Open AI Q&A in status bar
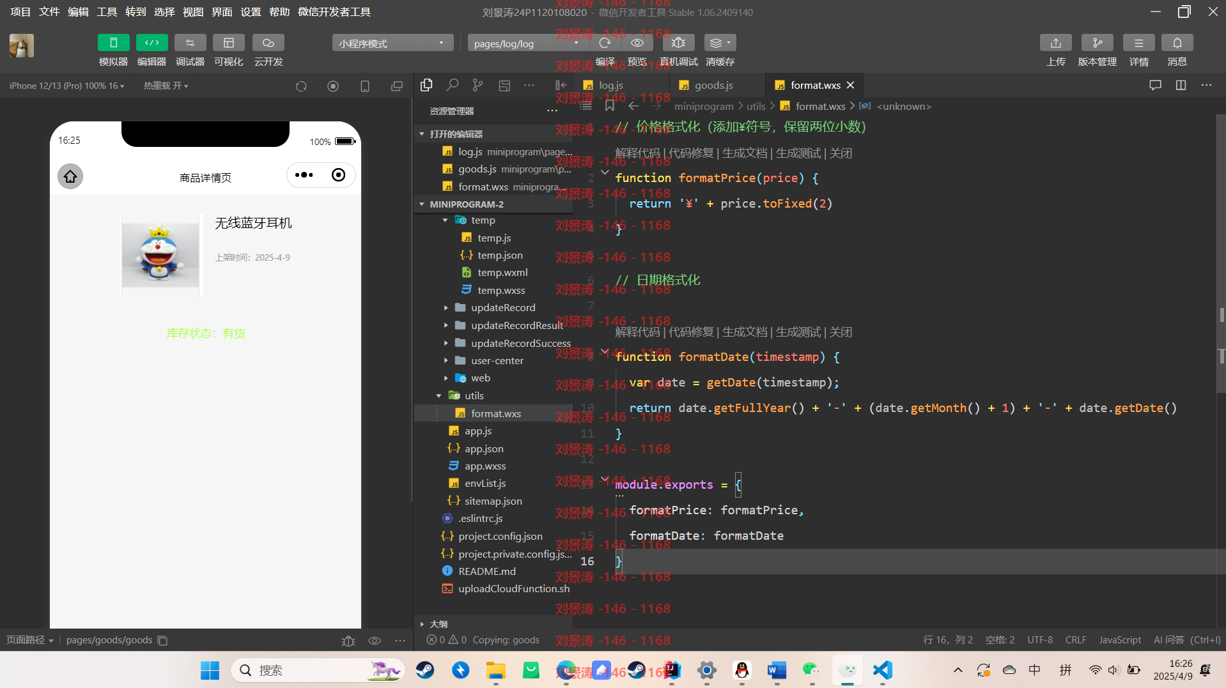1226x688 pixels. [1187, 639]
